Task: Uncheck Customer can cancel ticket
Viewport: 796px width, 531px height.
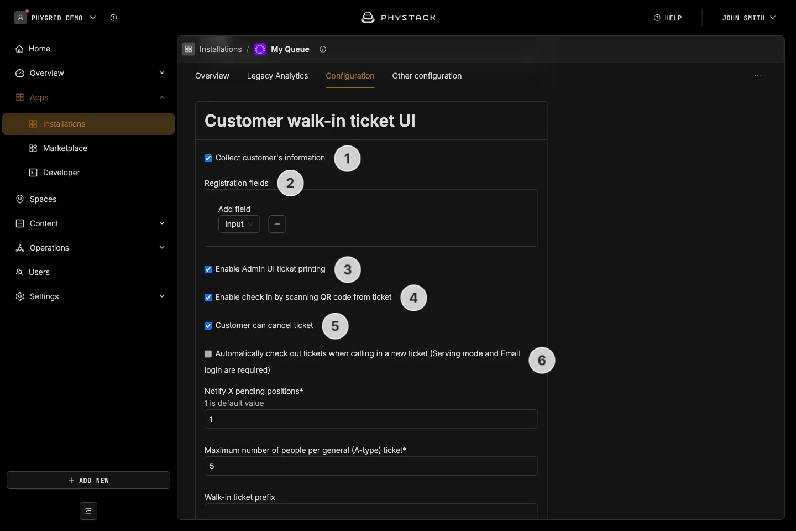Action: [x=208, y=326]
